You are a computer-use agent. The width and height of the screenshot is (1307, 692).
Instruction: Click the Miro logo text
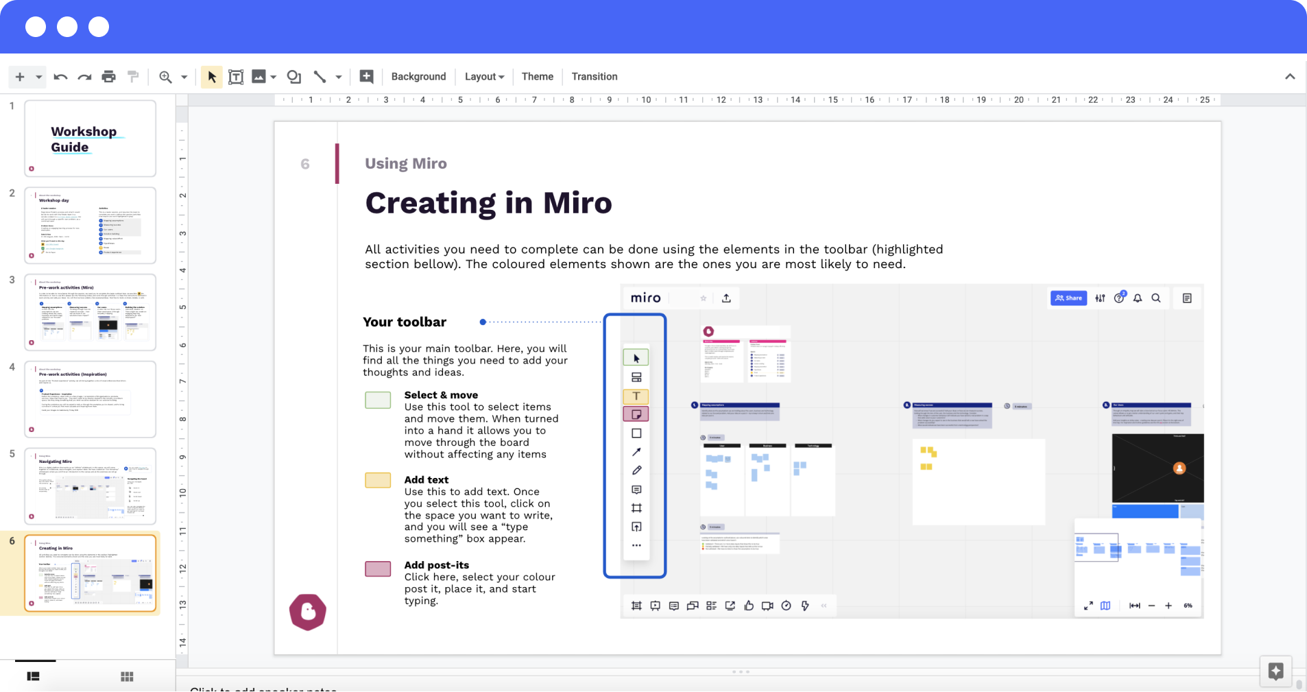(x=646, y=298)
